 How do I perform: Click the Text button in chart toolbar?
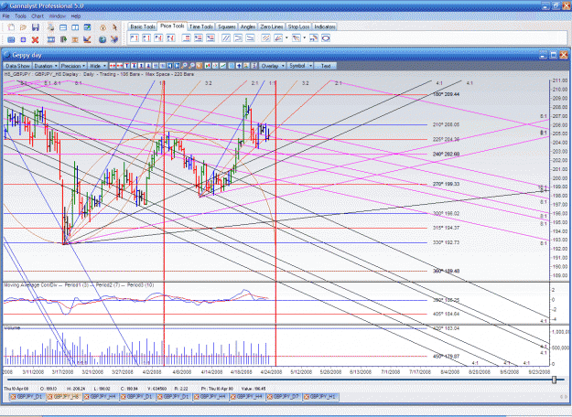click(x=326, y=66)
